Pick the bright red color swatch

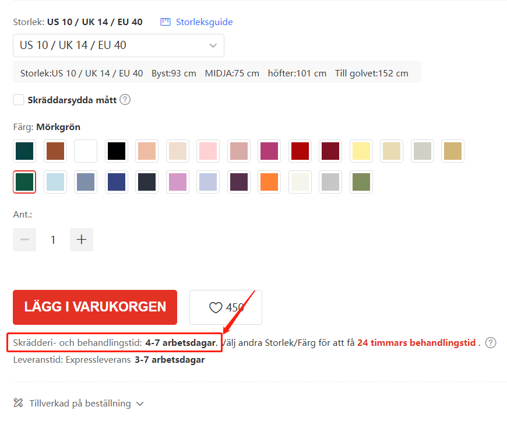300,151
